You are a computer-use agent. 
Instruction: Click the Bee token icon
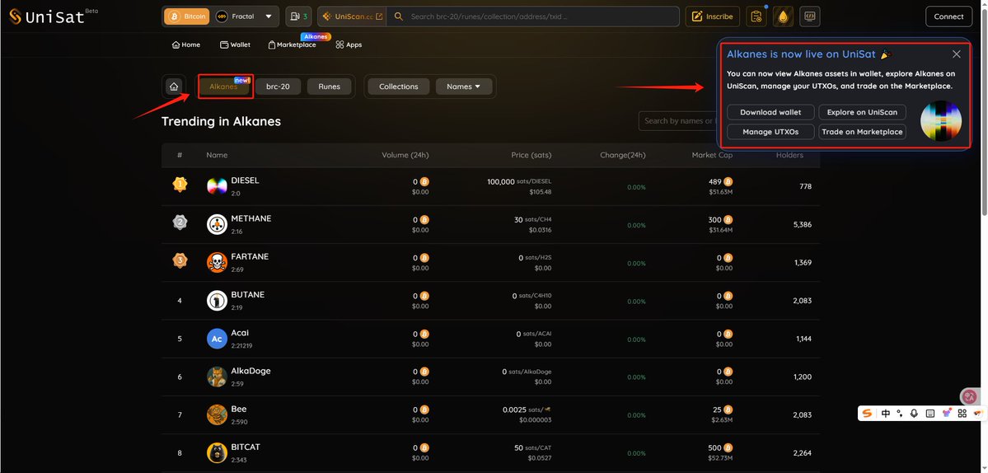point(217,414)
